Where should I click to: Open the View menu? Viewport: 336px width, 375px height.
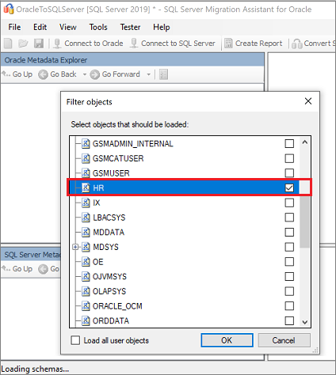click(68, 27)
